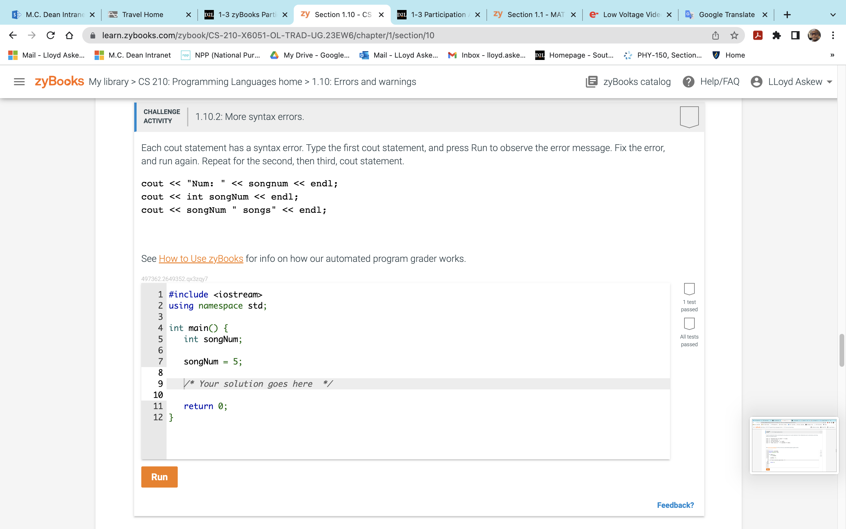846x529 pixels.
Task: Open the How to Use zyBooks link
Action: (201, 259)
